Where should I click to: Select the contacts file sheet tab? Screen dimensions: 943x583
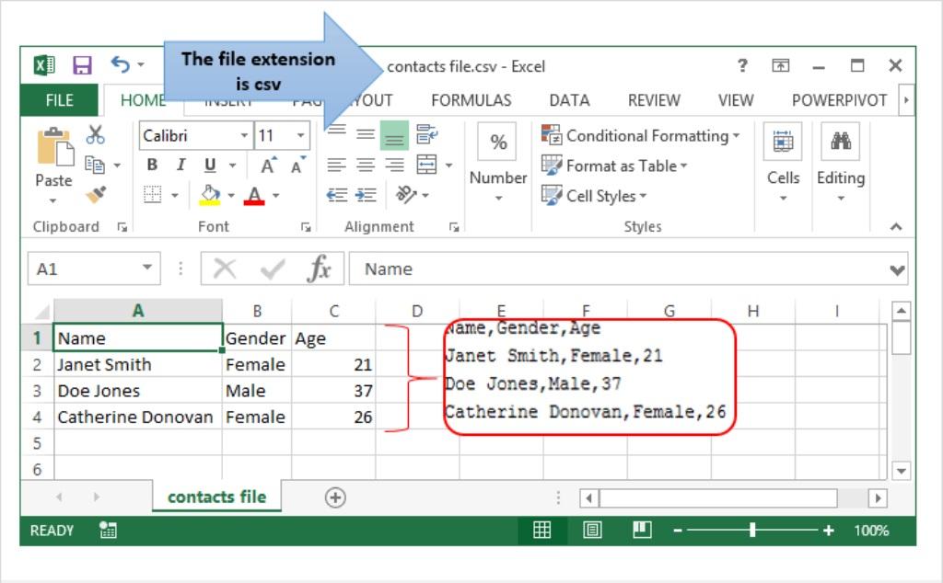[x=216, y=497]
